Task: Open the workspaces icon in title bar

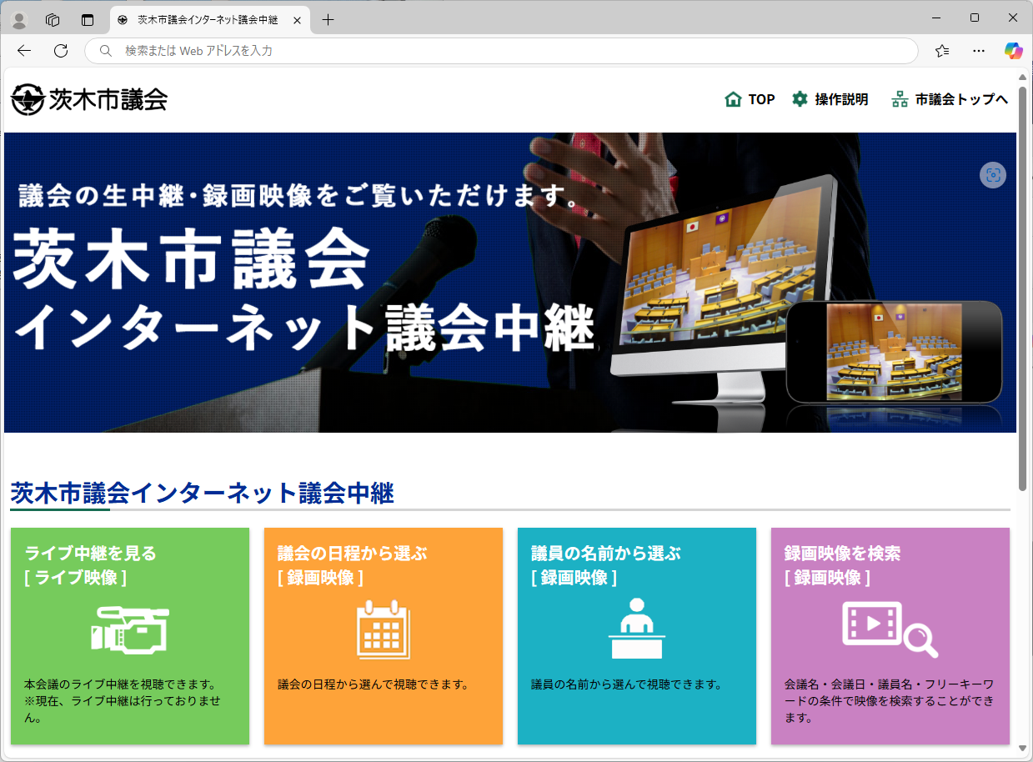Action: click(53, 20)
